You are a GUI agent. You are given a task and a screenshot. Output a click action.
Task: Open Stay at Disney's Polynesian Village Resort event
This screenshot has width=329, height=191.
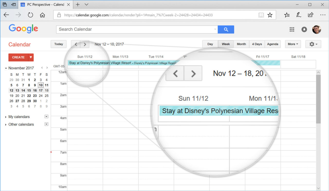[174, 63]
